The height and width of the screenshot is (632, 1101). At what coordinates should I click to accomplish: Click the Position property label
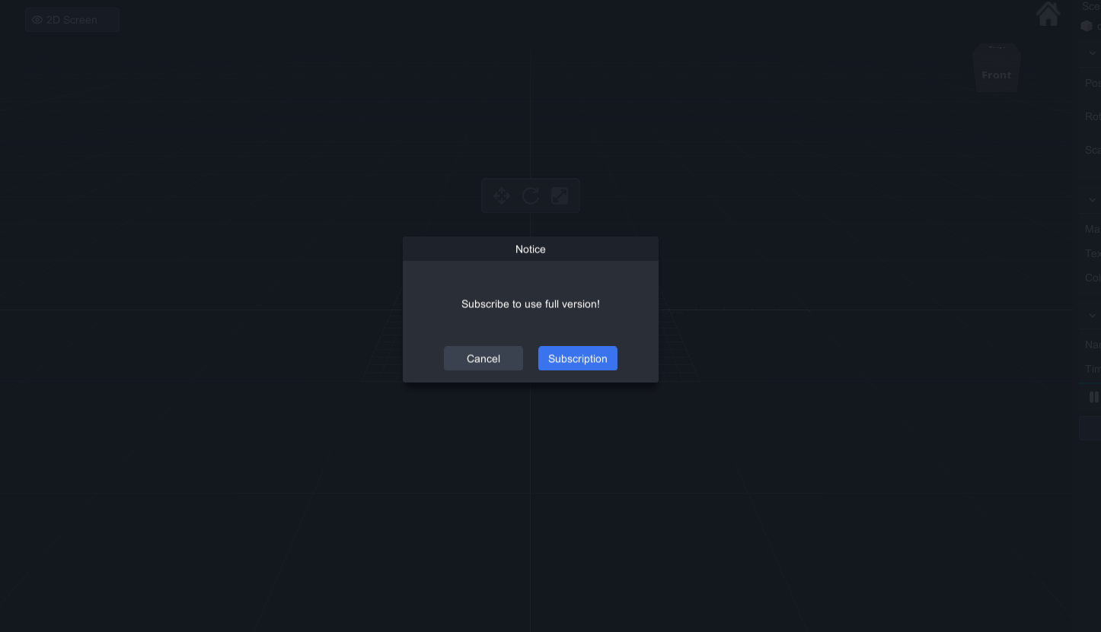click(1093, 83)
